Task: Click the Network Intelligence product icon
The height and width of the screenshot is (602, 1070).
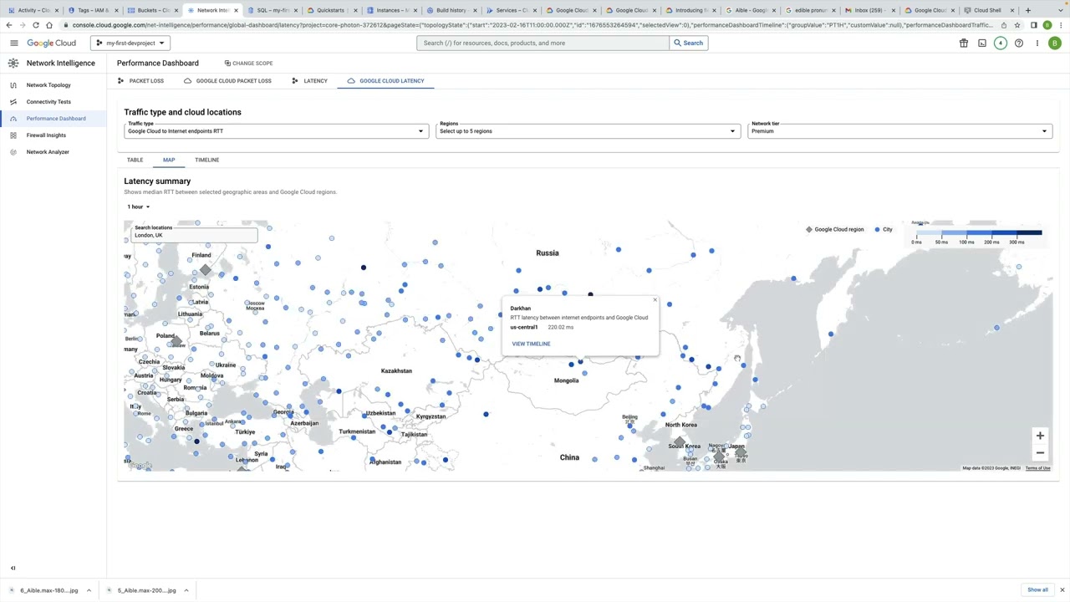Action: coord(13,63)
